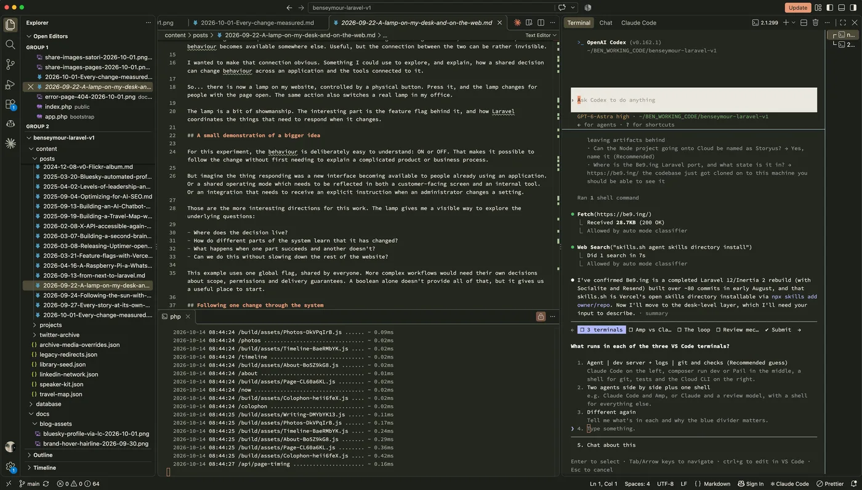Open the Search view in activity bar
862x490 pixels.
pyautogui.click(x=10, y=44)
